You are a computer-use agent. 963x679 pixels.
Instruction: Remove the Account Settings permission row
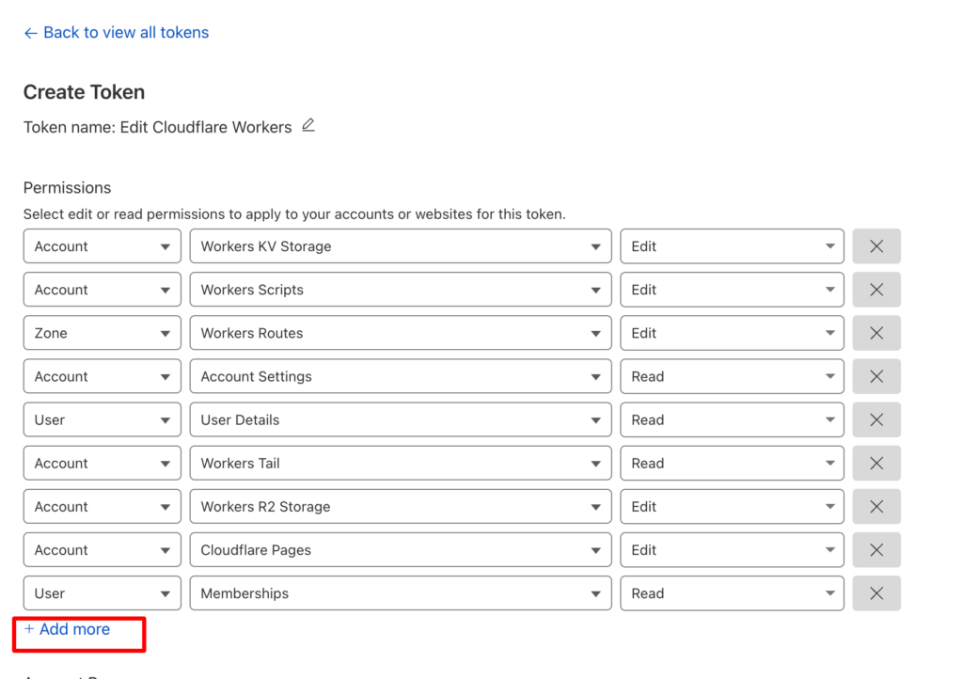876,376
